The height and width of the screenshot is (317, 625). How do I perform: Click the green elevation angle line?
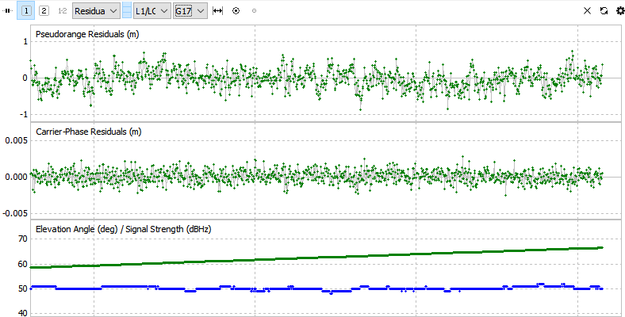317,258
